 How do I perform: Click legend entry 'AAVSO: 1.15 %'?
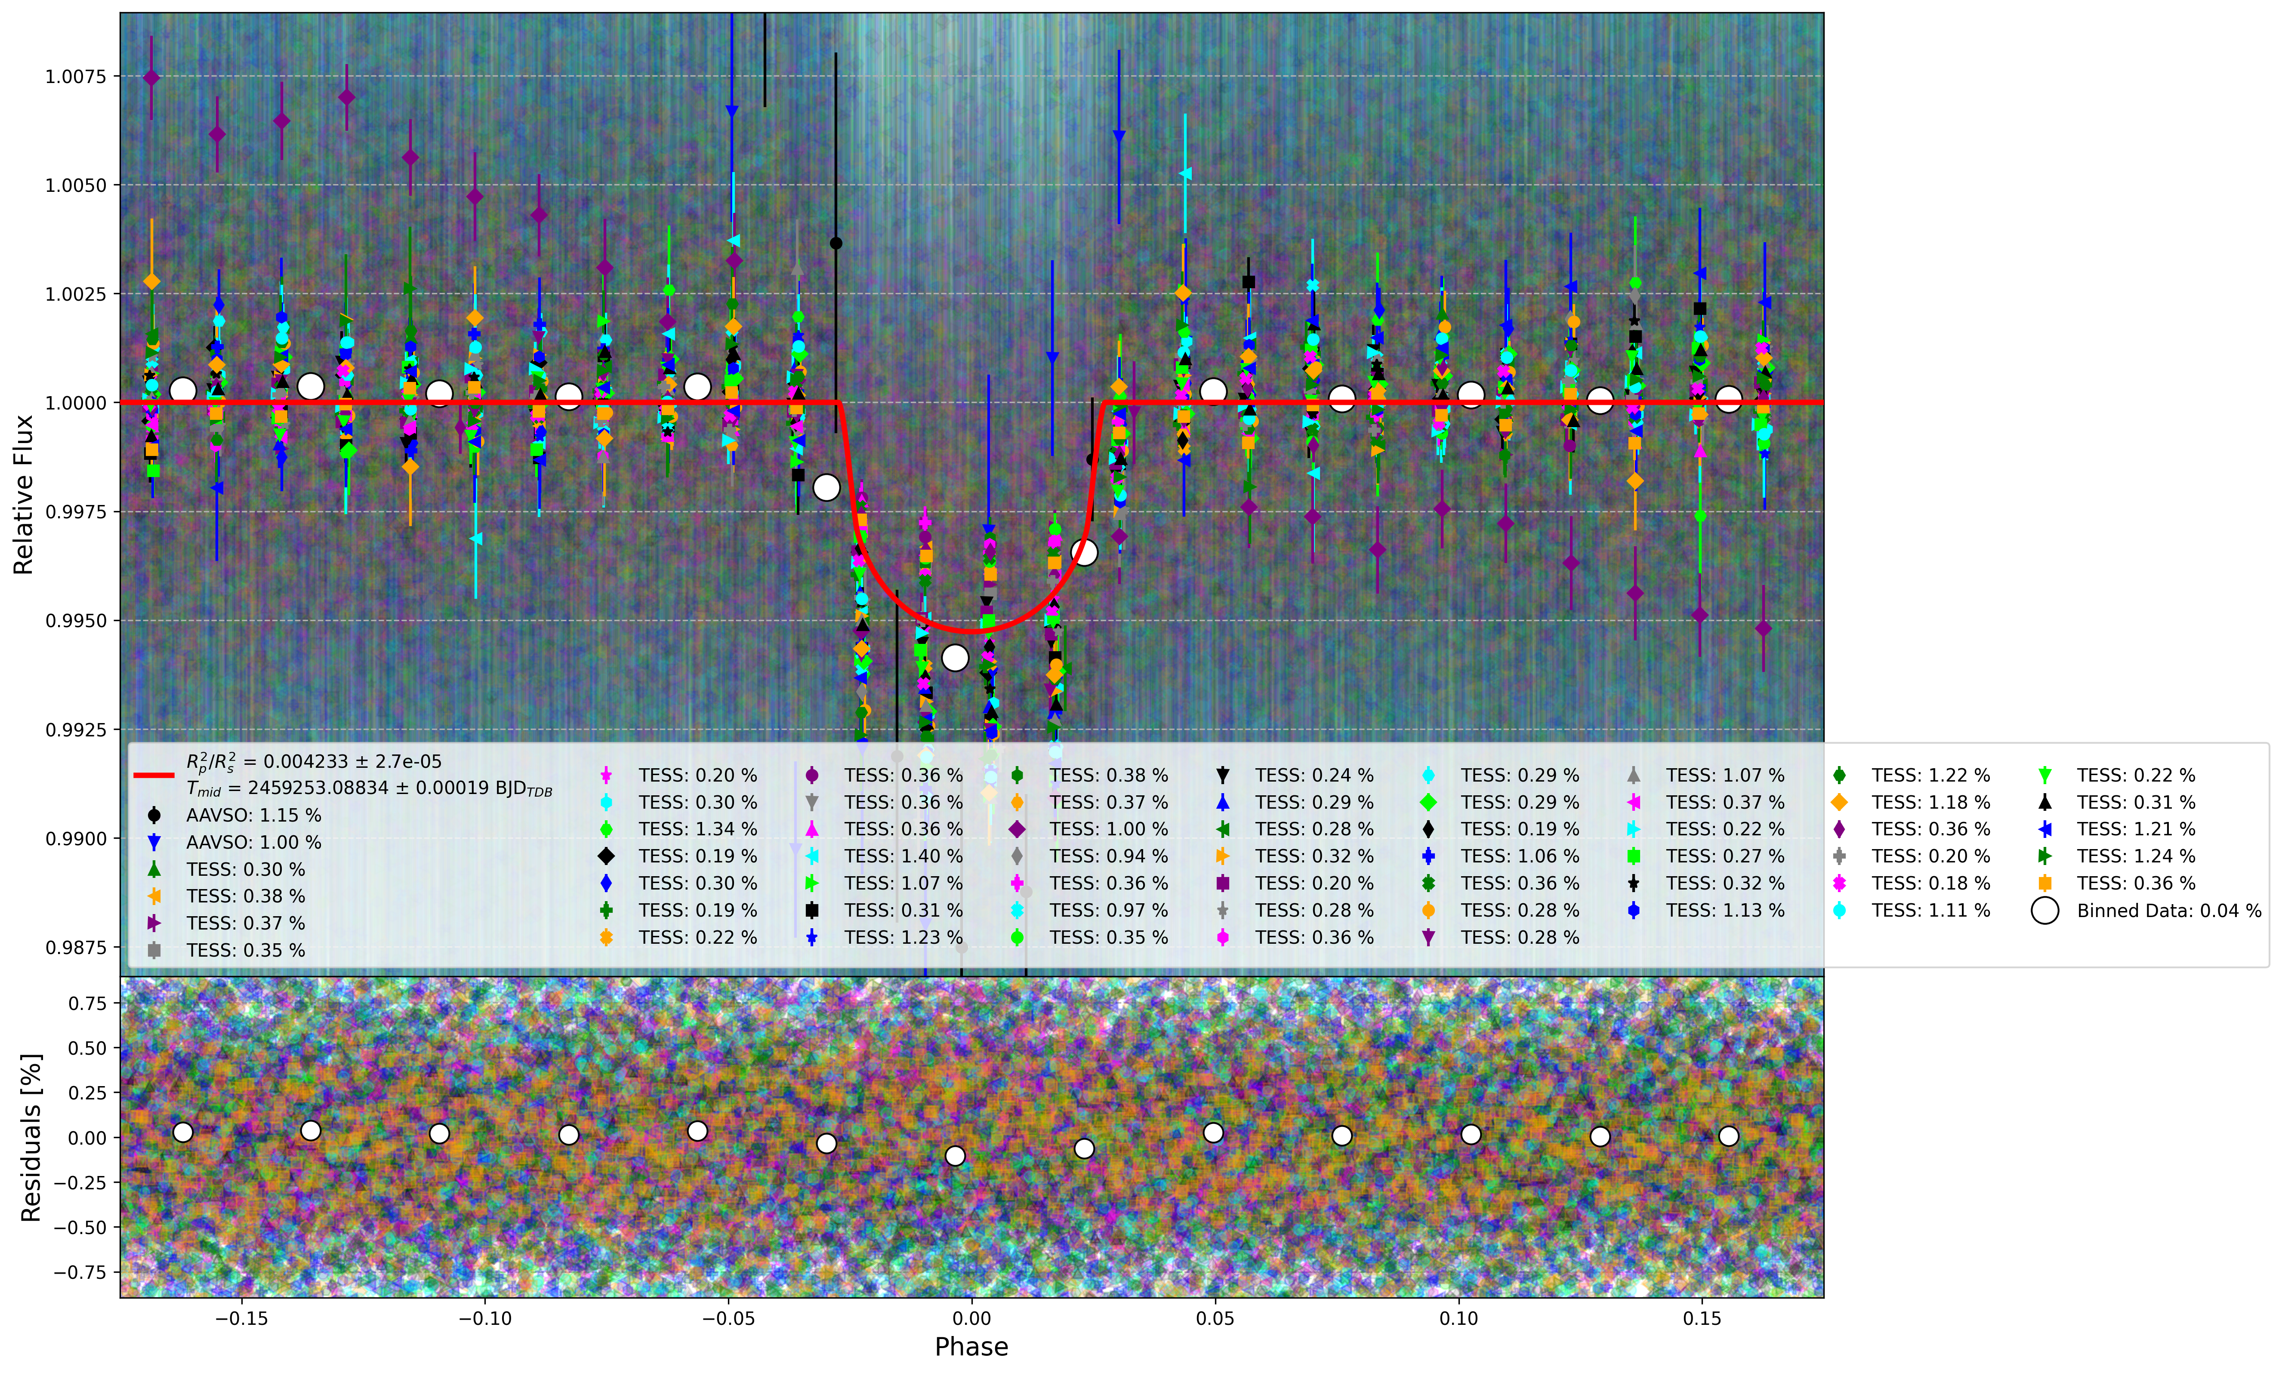coord(253,816)
